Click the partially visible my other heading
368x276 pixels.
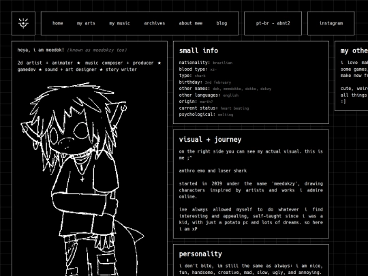tap(354, 50)
